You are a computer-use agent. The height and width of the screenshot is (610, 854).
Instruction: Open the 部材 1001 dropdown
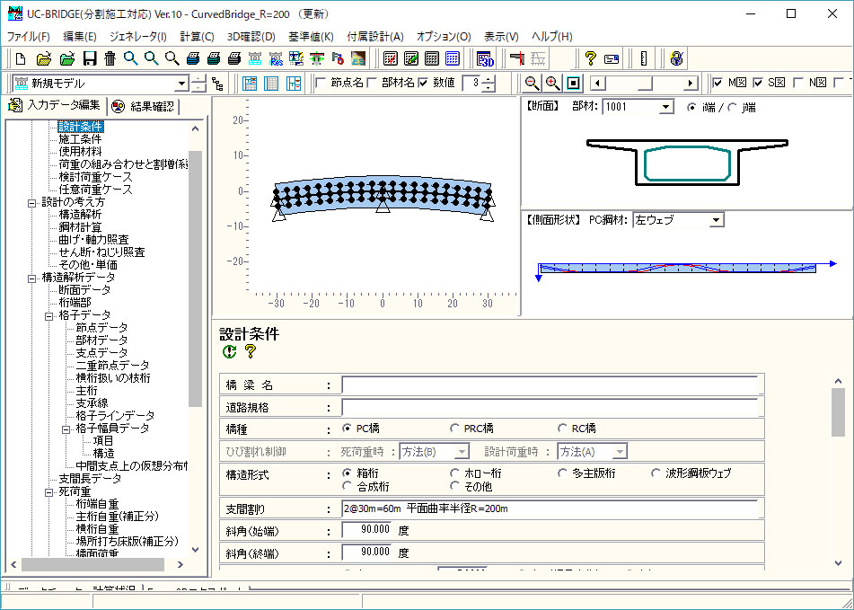click(x=666, y=107)
